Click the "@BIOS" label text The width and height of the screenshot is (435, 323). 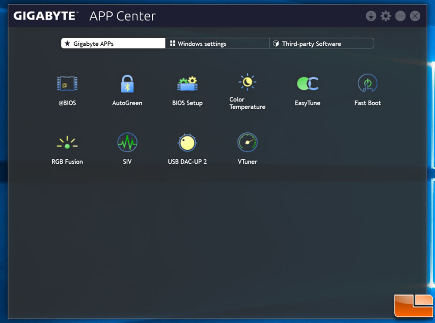tap(67, 103)
